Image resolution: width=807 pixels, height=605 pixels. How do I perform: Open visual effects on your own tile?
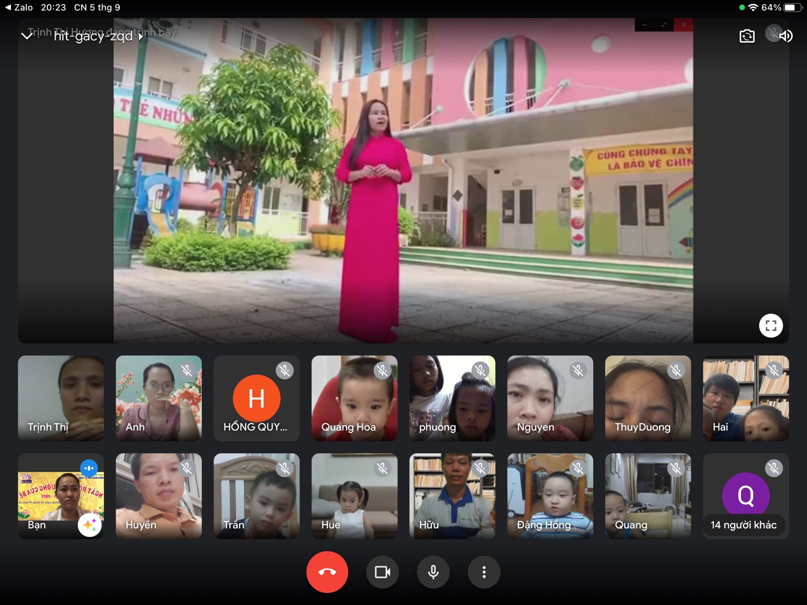pos(89,525)
